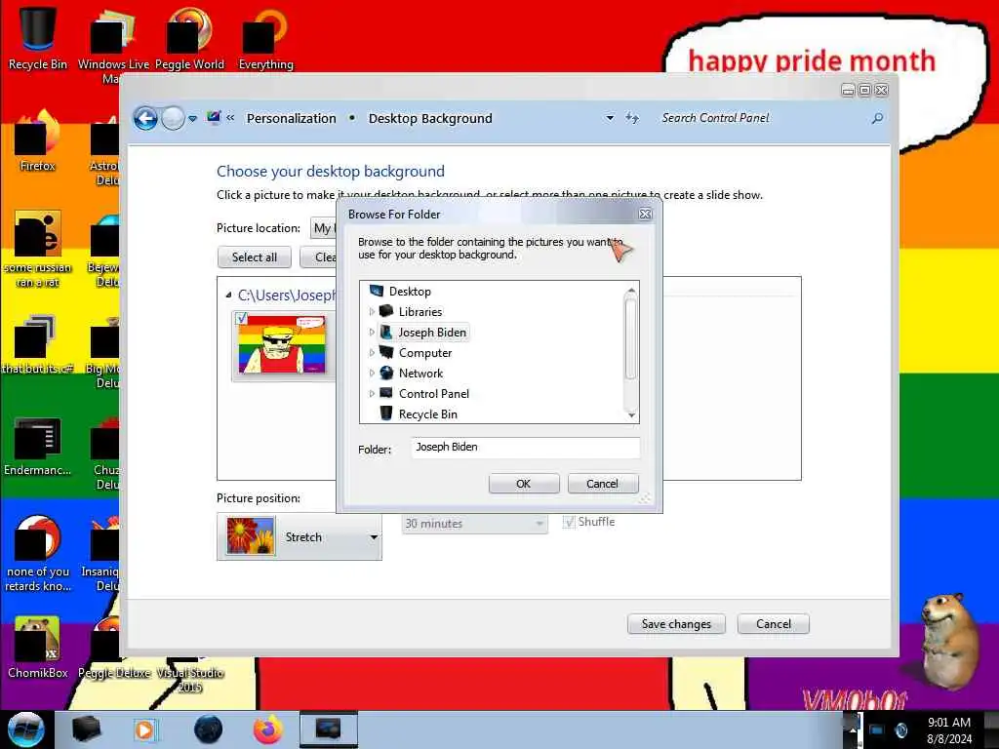Expand the Computer tree node
This screenshot has height=749, width=999.
tap(372, 352)
